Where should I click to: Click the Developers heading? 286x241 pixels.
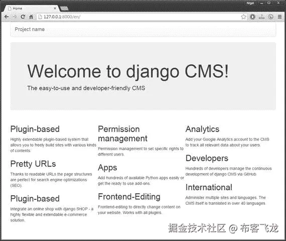pyautogui.click(x=207, y=158)
